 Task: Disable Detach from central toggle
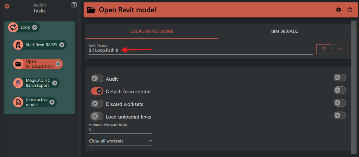coord(97,91)
